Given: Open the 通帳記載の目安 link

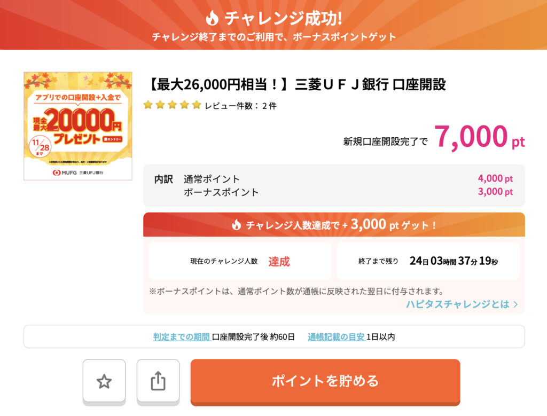Looking at the screenshot, I should coord(336,337).
